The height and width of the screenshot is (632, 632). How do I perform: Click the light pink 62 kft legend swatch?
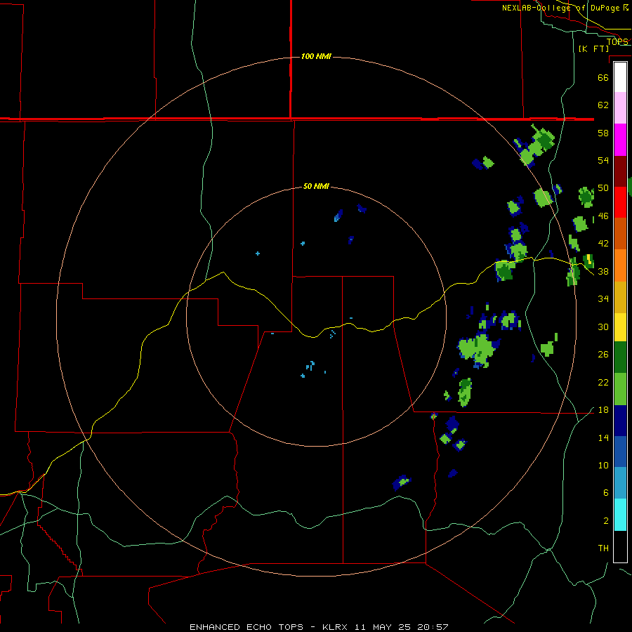(x=620, y=107)
